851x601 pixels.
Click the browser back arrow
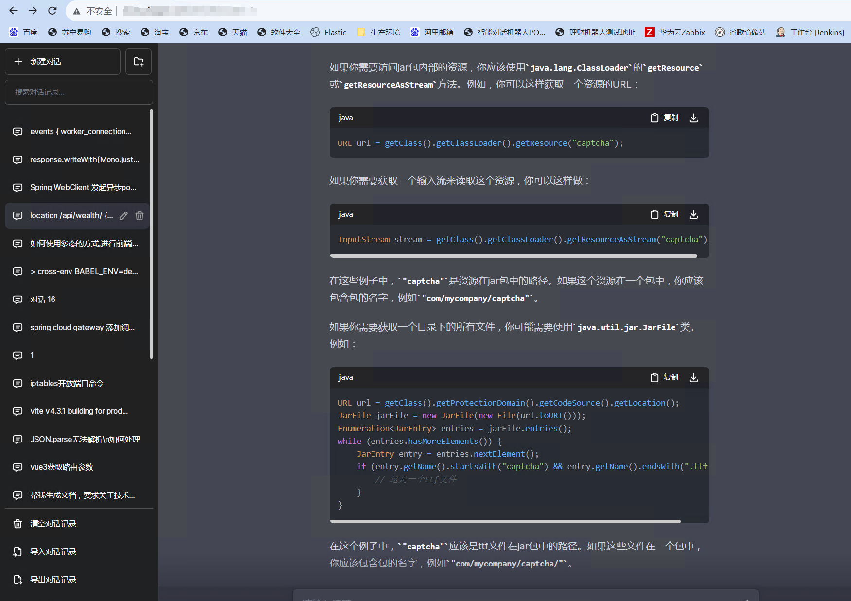13,11
